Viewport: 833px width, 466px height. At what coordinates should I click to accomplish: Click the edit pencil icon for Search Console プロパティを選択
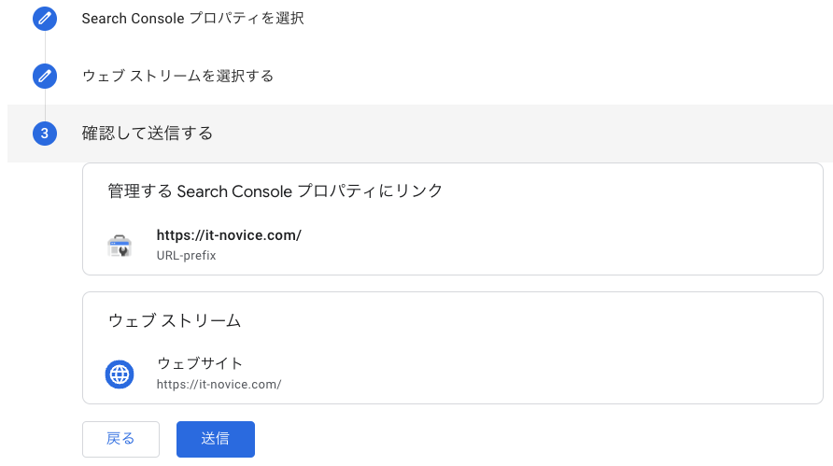[45, 19]
